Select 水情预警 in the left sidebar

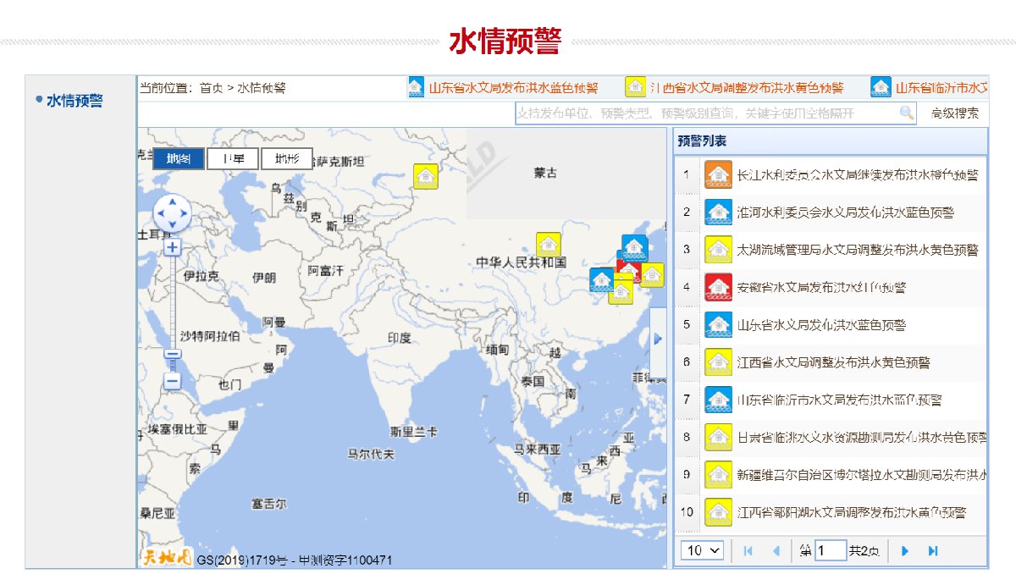(75, 101)
